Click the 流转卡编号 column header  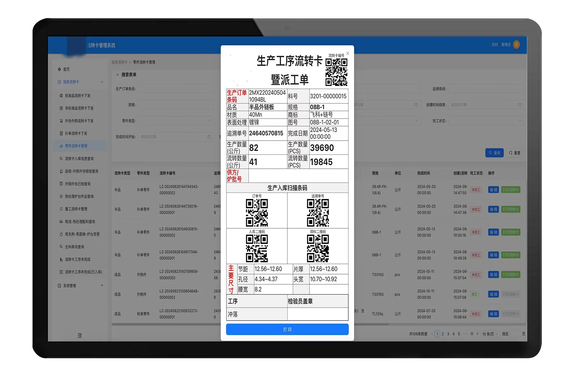[167, 173]
